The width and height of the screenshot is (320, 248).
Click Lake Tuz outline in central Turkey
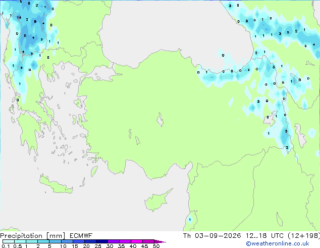pyautogui.click(x=160, y=119)
